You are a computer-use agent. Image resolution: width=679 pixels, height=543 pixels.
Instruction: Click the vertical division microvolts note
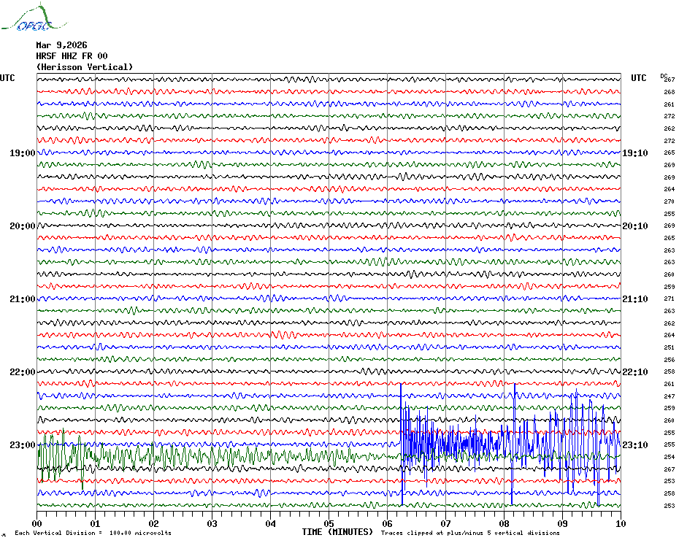pos(93,534)
